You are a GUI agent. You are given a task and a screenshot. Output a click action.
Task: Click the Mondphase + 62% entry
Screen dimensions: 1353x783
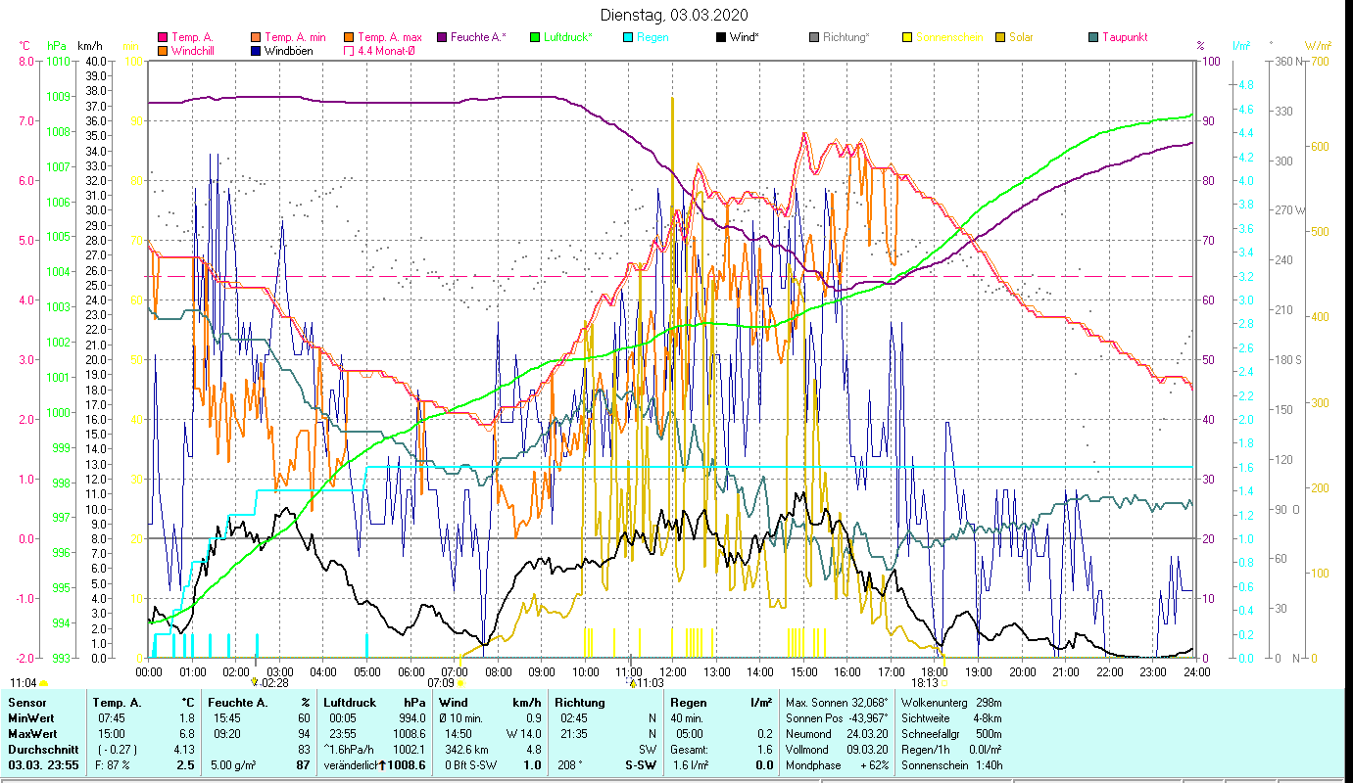836,763
